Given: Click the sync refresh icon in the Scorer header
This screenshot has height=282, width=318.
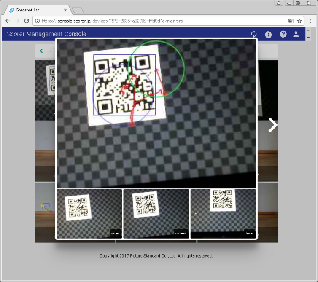Looking at the screenshot, I should tap(254, 34).
